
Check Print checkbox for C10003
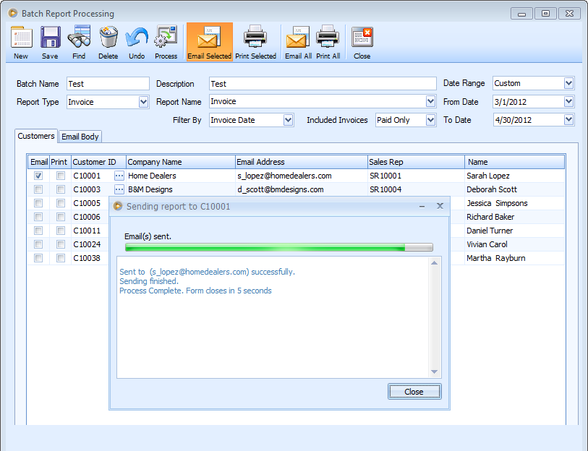[x=60, y=189]
